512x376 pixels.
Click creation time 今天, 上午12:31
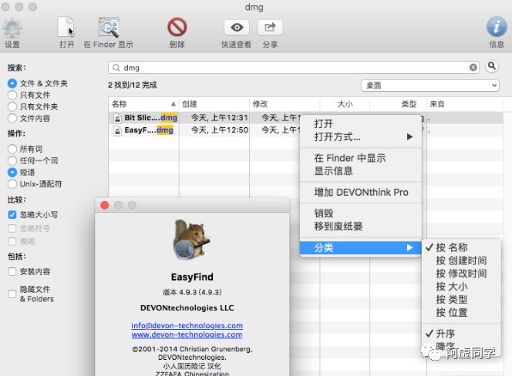click(220, 117)
